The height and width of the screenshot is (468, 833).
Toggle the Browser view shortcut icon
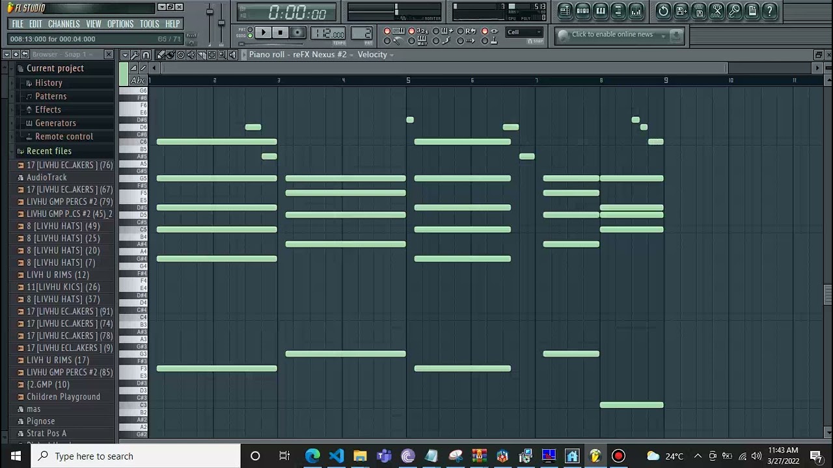pyautogui.click(x=618, y=10)
